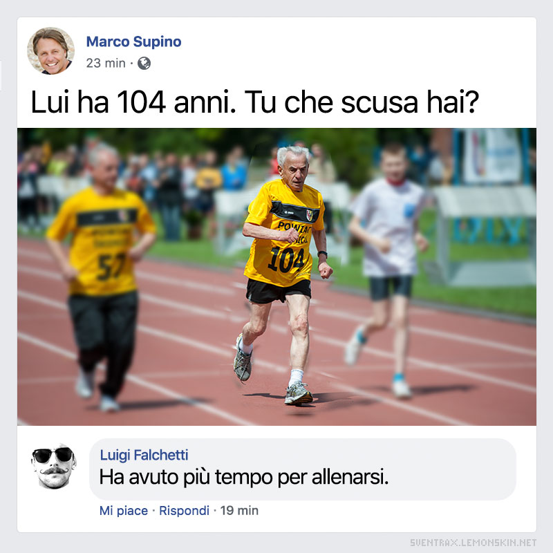Open Marco Supino's profile picture
Viewport: 553px width, 553px height.
click(50, 50)
